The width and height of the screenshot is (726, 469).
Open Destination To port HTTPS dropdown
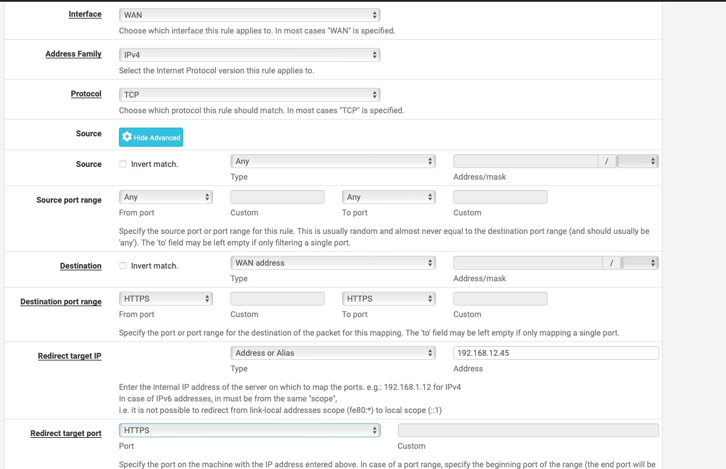pos(389,299)
